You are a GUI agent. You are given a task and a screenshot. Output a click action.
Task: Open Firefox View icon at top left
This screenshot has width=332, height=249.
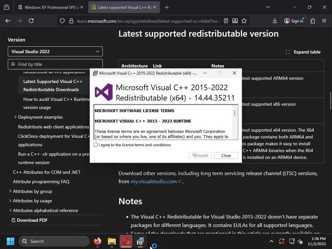click(x=6, y=7)
